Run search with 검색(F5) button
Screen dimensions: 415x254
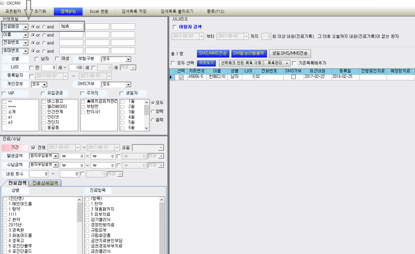pyautogui.click(x=68, y=11)
